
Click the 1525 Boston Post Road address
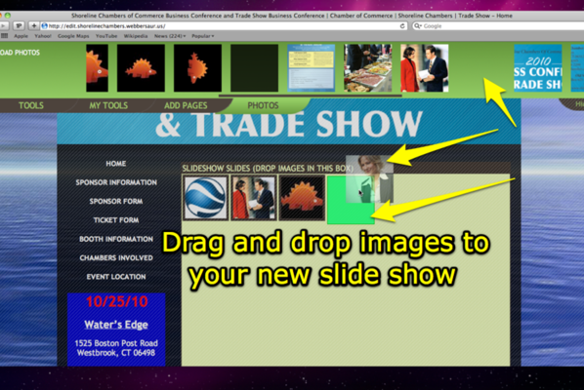116,343
